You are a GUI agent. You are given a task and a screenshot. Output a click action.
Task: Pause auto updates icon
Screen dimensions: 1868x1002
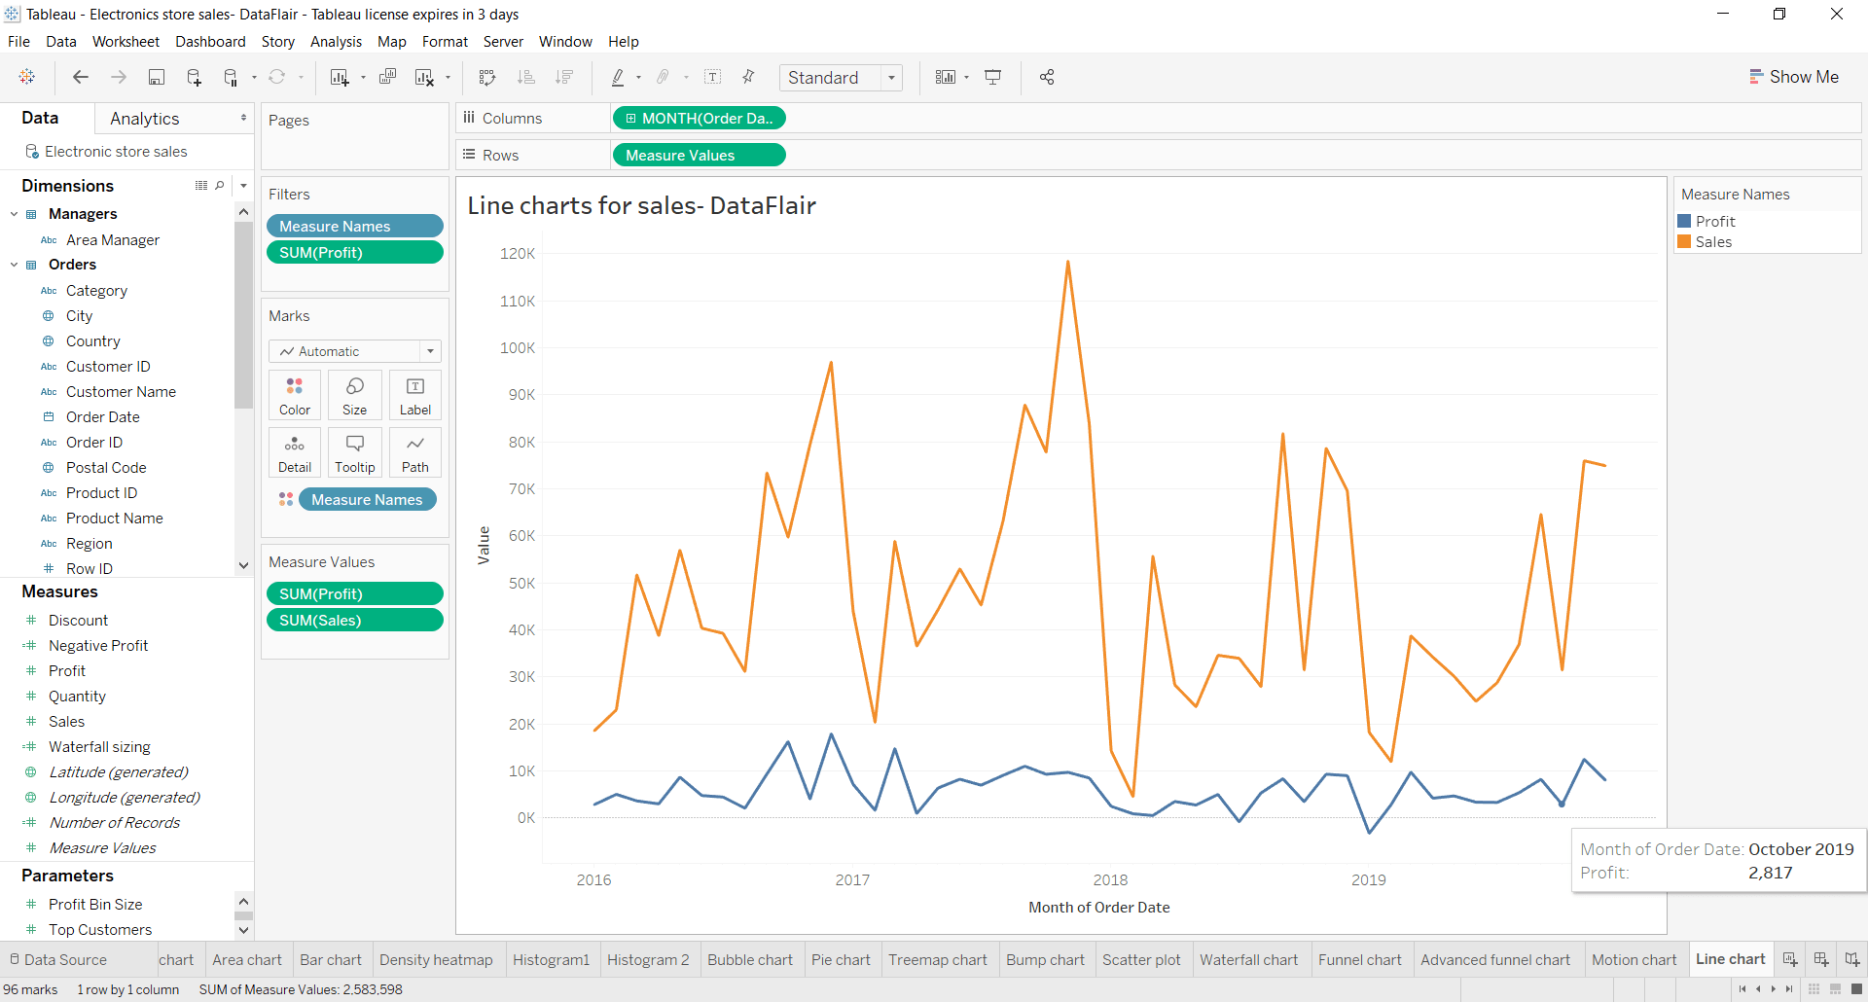[x=231, y=77]
